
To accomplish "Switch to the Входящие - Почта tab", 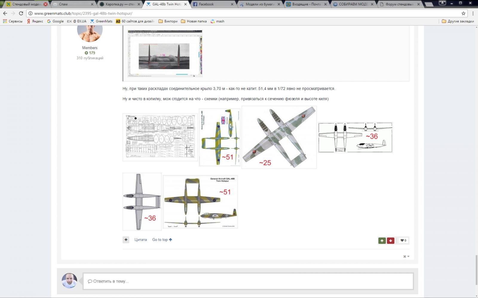I will point(306,4).
